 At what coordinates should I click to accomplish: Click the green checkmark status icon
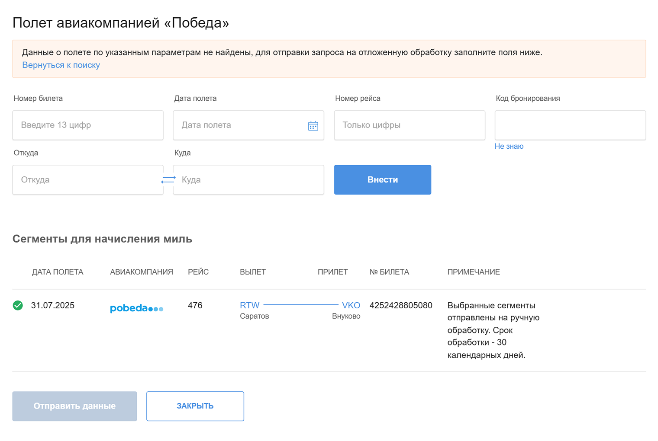click(18, 306)
